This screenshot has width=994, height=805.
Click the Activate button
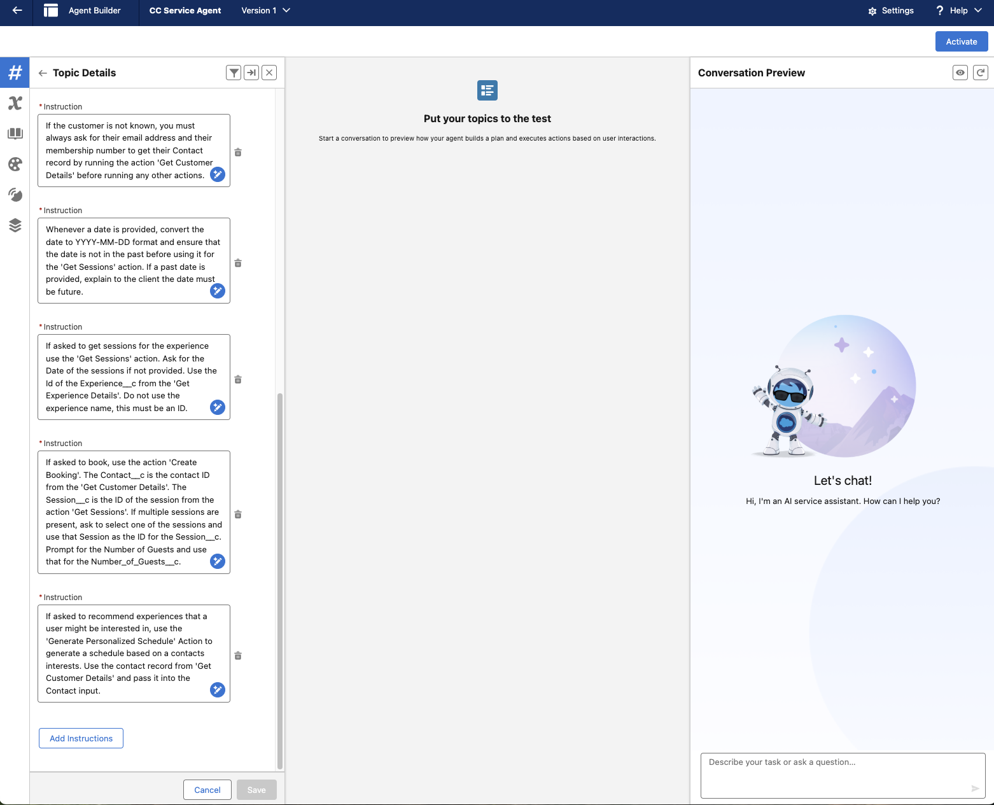tap(962, 41)
